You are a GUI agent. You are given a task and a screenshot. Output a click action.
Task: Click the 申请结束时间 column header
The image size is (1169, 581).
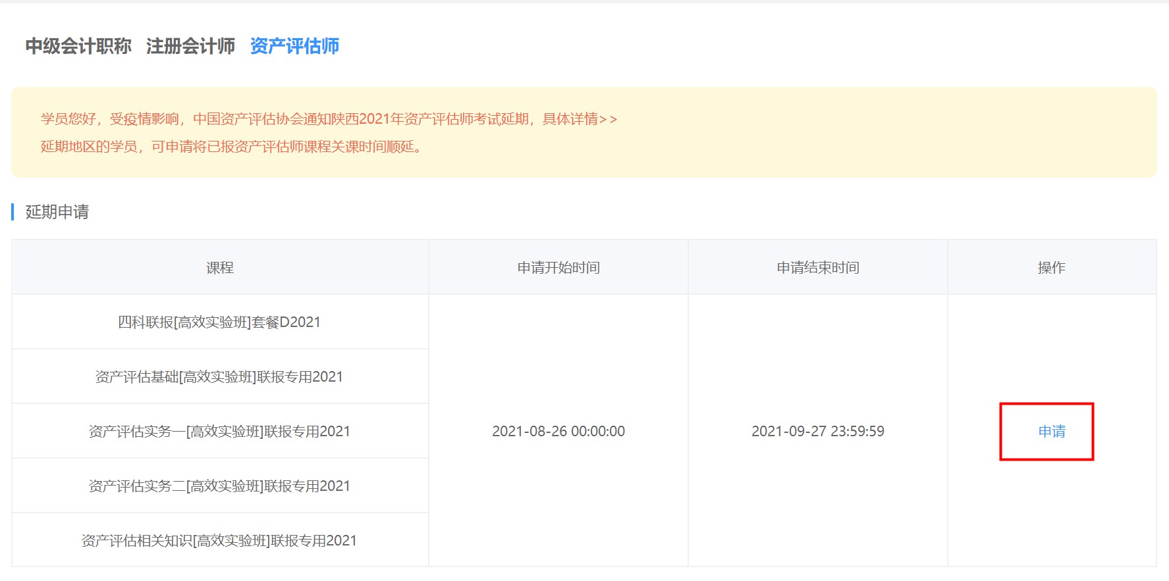click(x=818, y=268)
